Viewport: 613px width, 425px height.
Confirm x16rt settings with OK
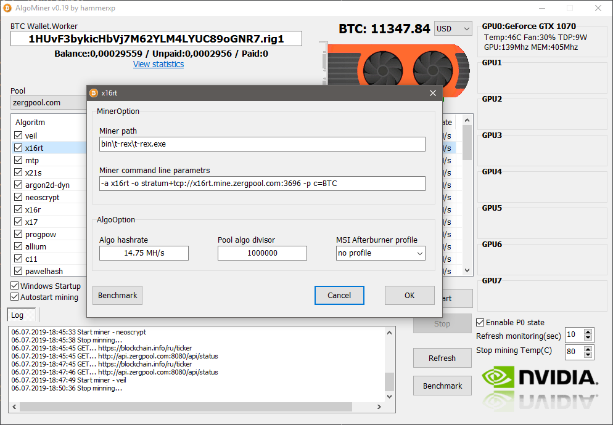click(409, 295)
